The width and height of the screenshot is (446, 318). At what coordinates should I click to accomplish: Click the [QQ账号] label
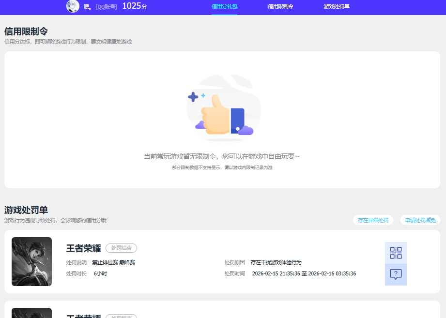(x=106, y=7)
